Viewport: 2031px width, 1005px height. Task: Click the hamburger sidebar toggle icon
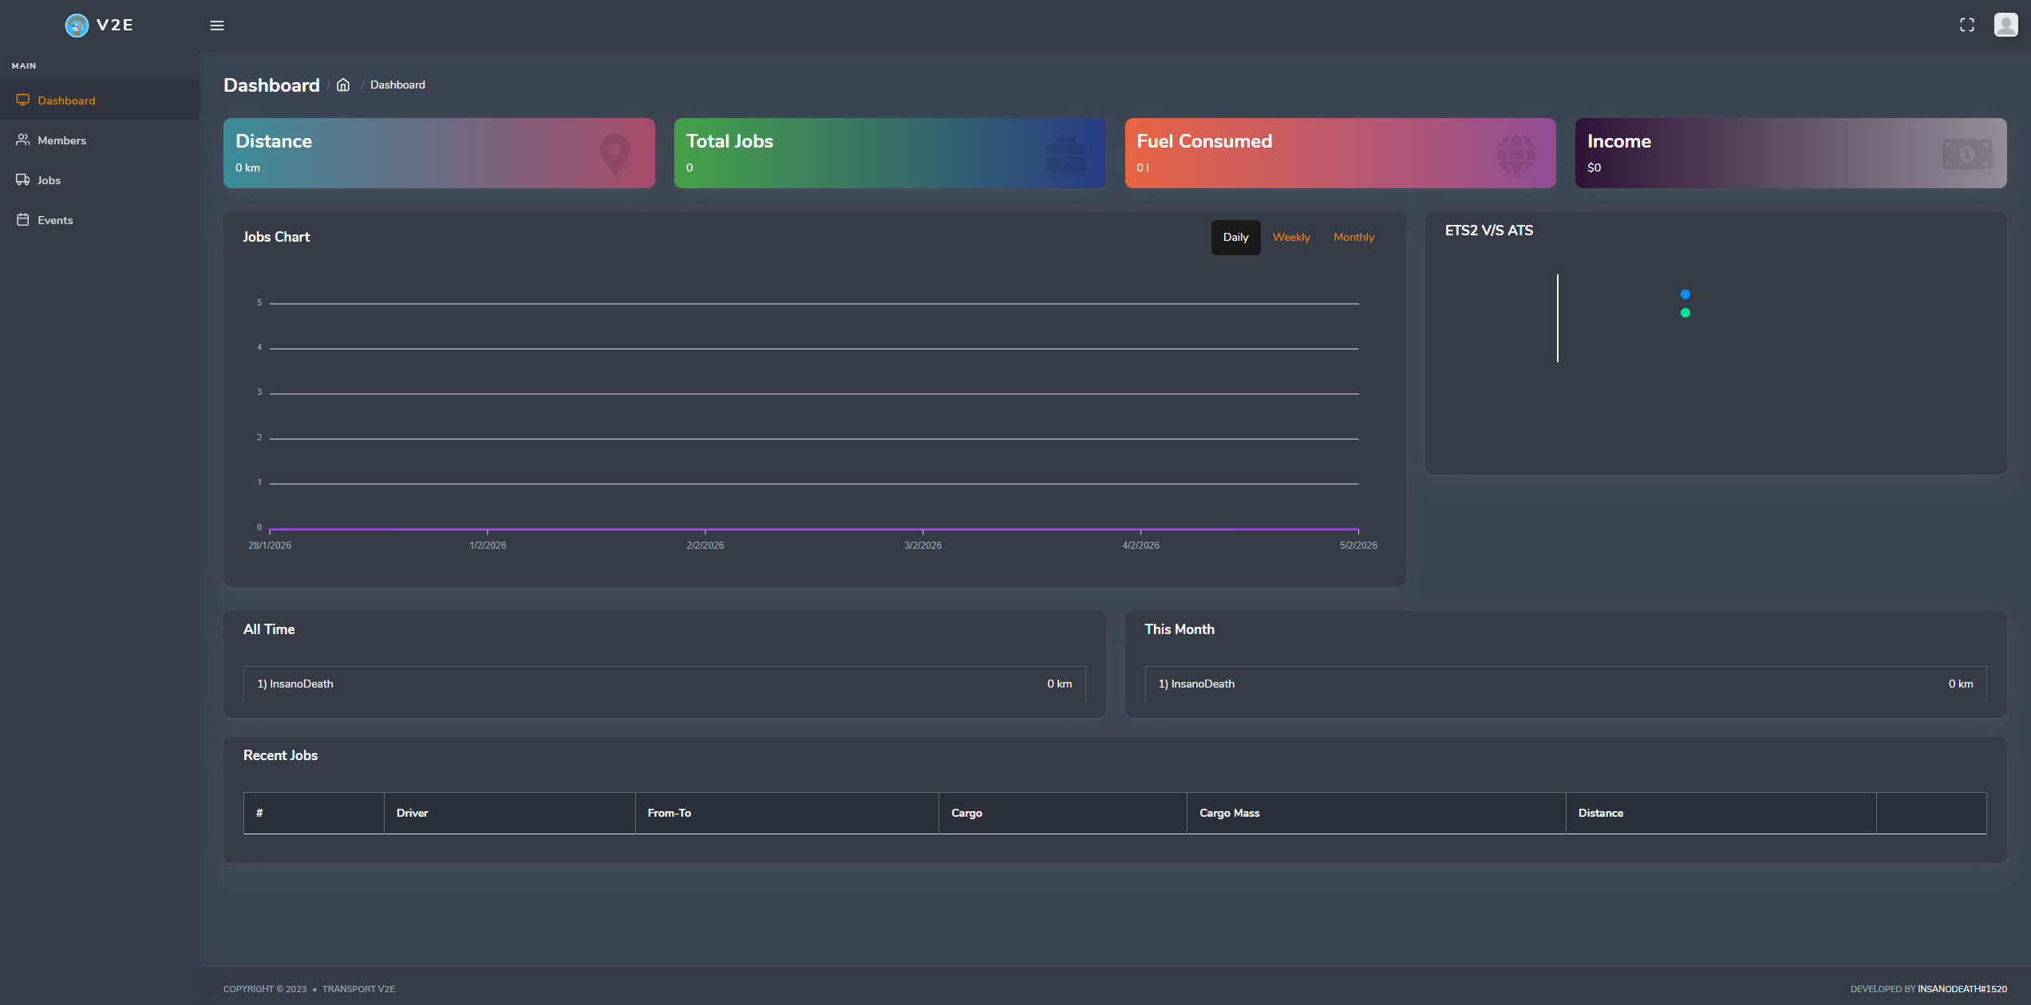pos(216,26)
